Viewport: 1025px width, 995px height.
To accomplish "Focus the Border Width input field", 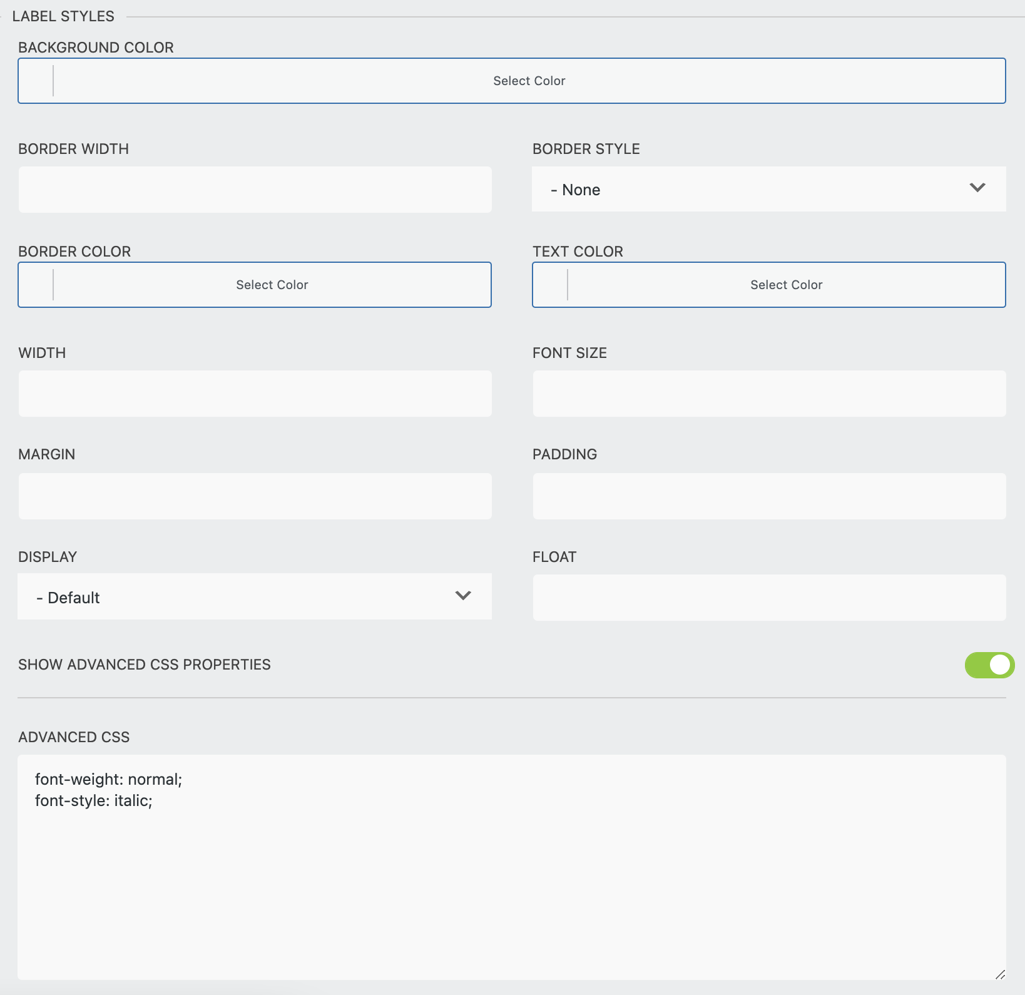I will tap(255, 190).
